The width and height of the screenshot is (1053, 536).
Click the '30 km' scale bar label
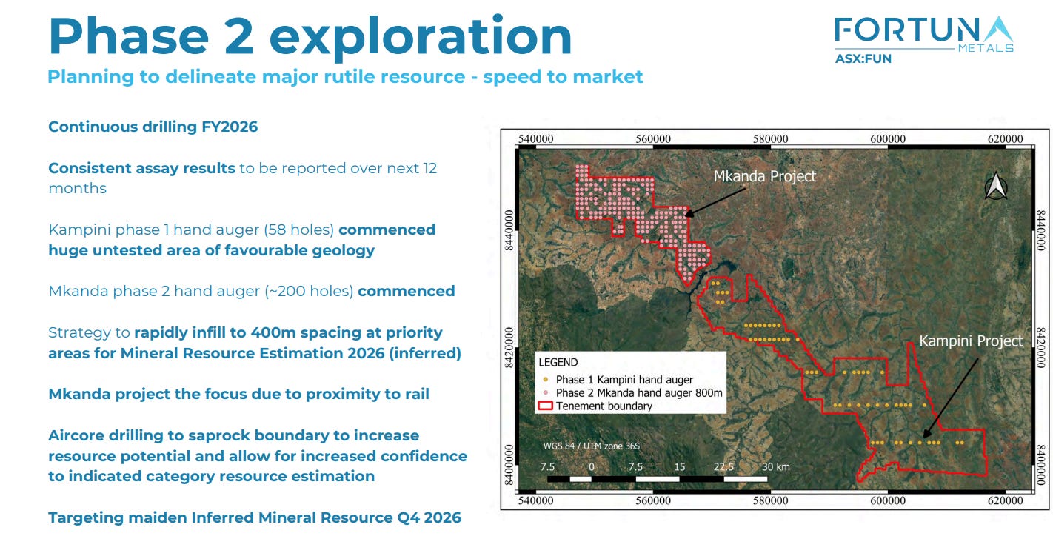776,467
